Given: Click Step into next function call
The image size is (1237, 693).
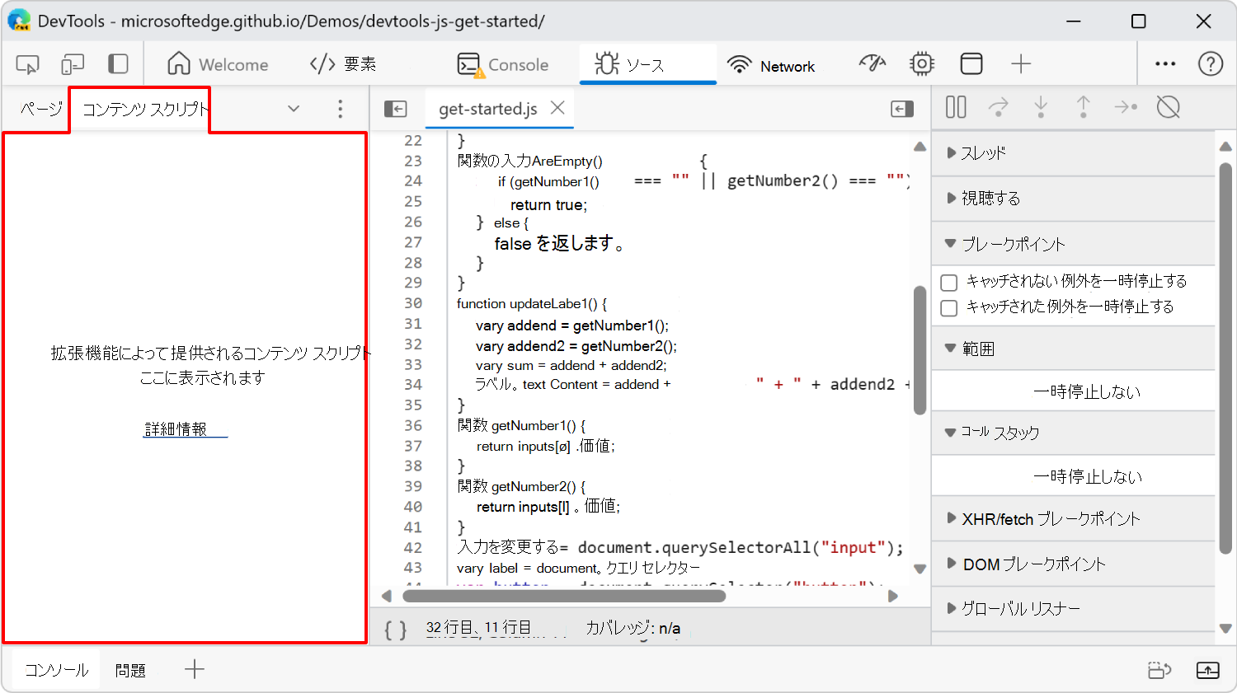Looking at the screenshot, I should point(1041,107).
